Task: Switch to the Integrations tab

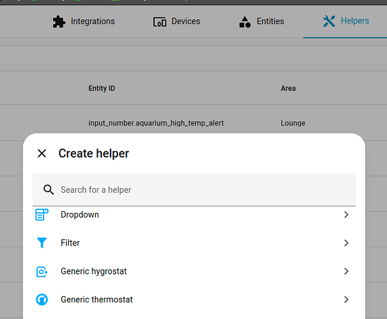Action: (x=93, y=22)
